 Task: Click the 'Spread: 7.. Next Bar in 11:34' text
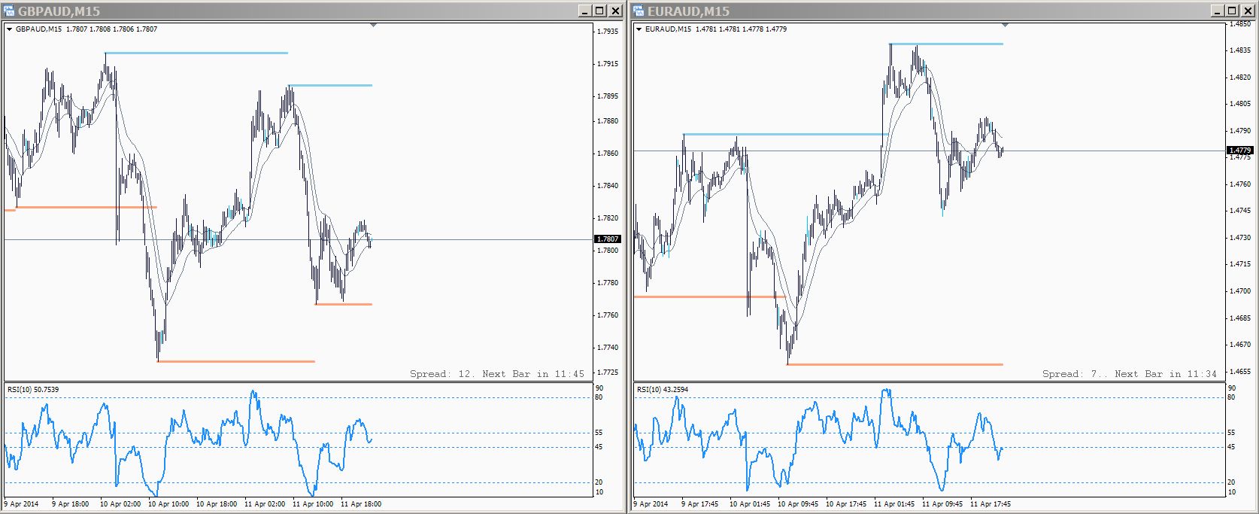[1129, 374]
